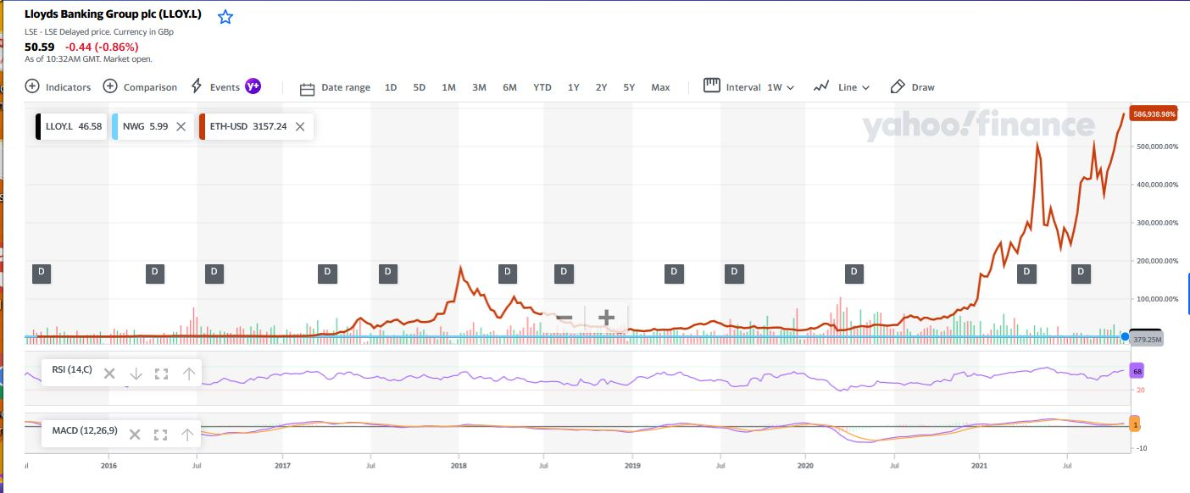1190x493 pixels.
Task: Click the 586,938.98% ETH price tag
Action: pos(1154,114)
